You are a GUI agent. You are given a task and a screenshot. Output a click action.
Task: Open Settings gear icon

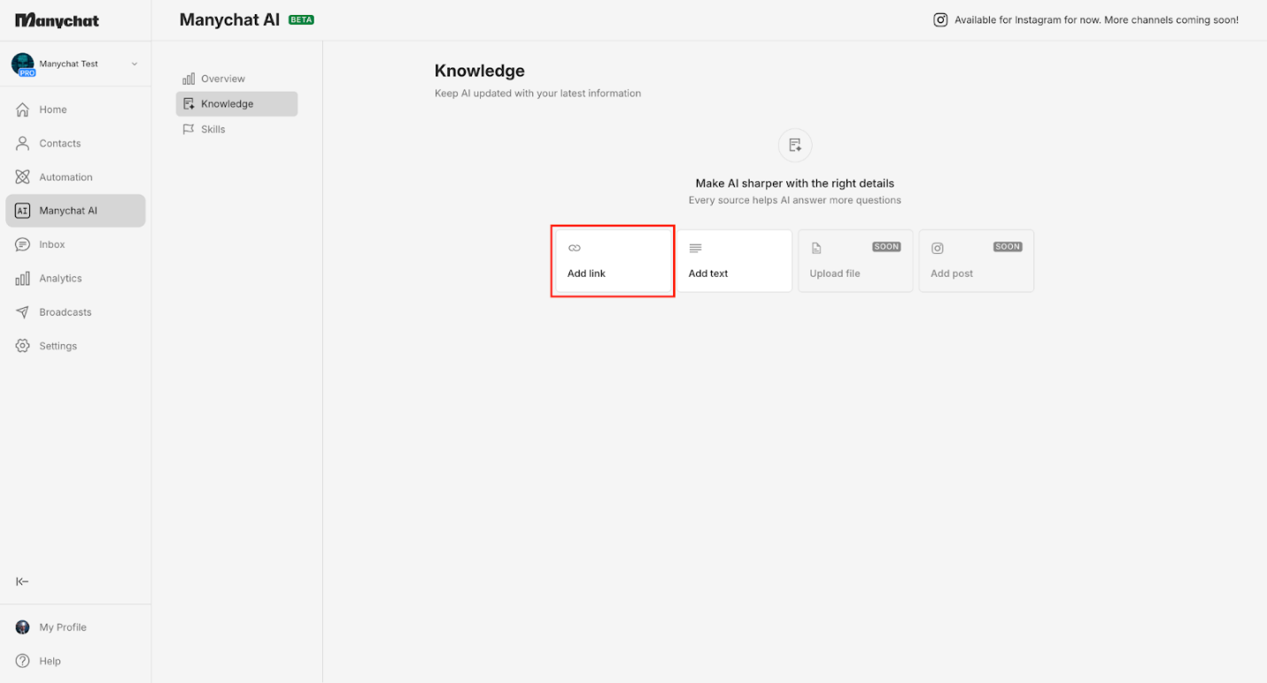coord(23,346)
